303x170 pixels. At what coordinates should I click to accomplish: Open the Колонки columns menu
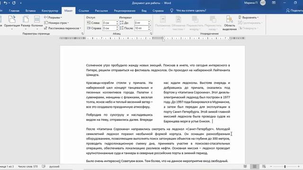tap(37, 23)
